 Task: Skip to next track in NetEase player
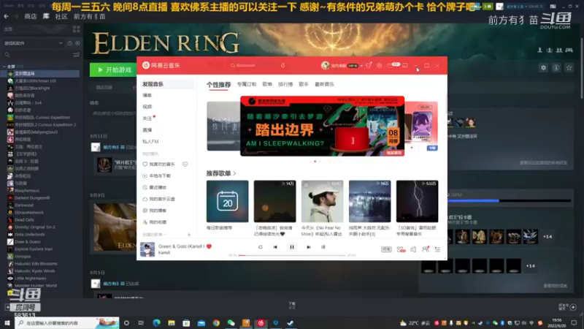(308, 247)
